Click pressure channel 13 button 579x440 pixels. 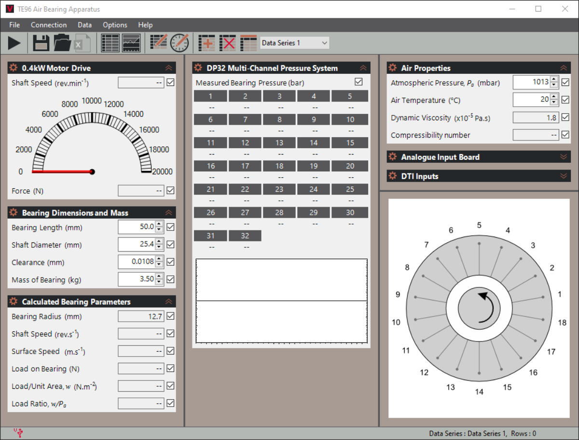tap(279, 142)
